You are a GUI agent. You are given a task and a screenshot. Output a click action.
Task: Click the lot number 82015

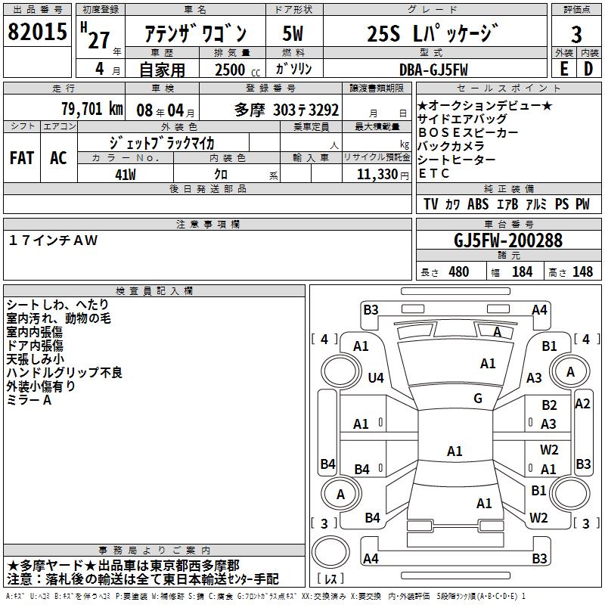coord(37,32)
